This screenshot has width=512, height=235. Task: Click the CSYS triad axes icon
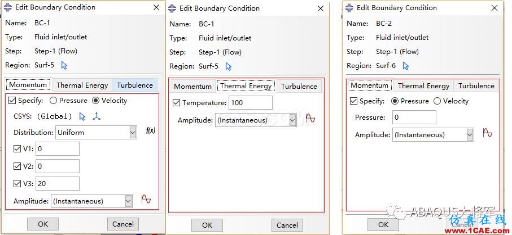[97, 116]
